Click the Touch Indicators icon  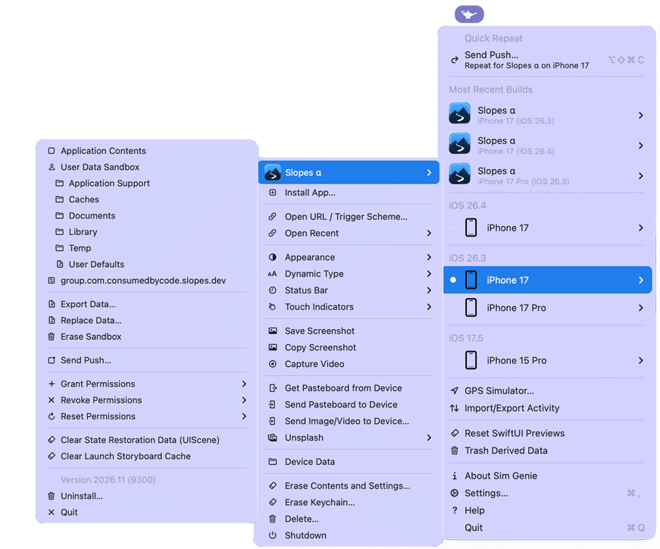[273, 306]
